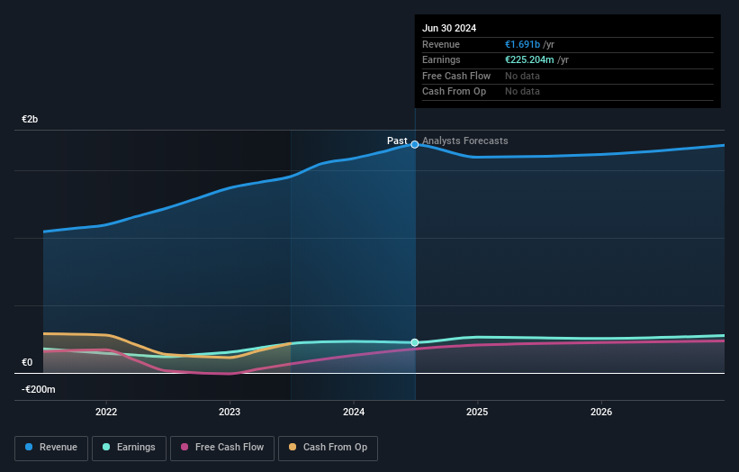
Task: Click the Cash From Op tooltip row
Action: (x=568, y=92)
